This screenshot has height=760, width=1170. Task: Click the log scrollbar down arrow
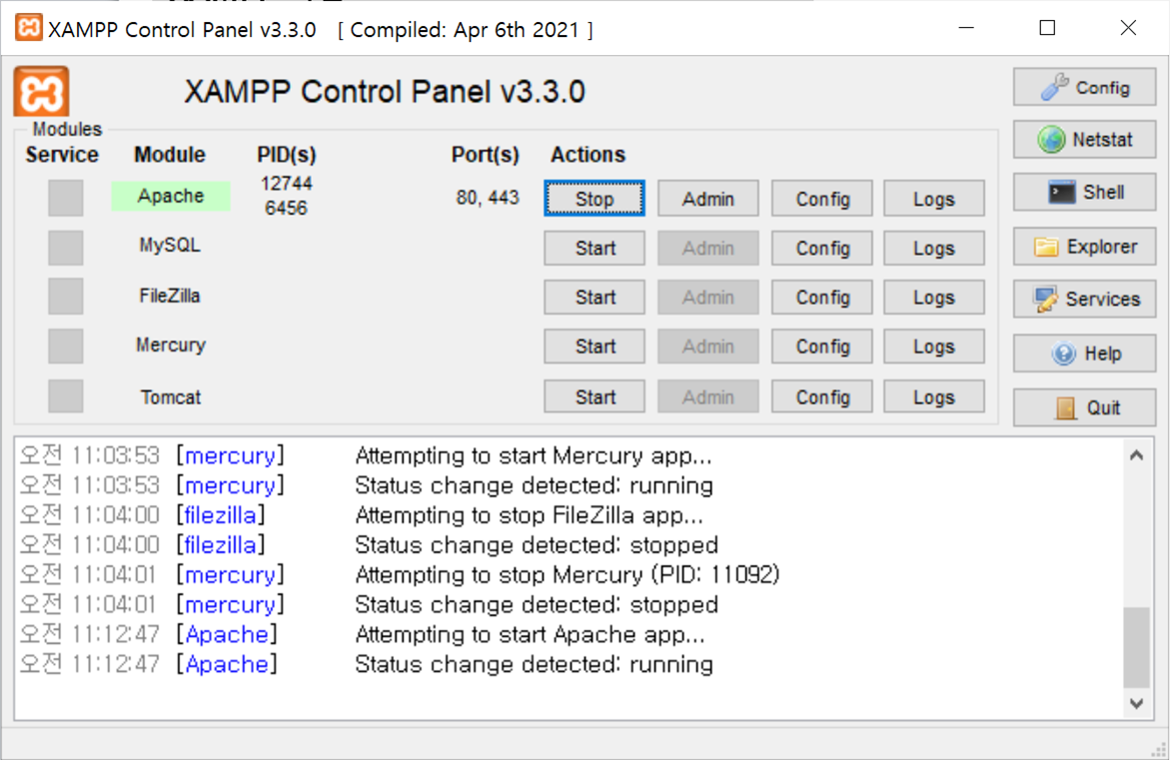click(1136, 703)
